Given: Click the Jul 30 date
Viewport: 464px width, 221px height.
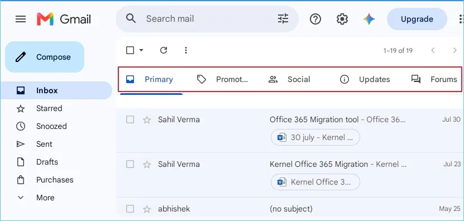Looking at the screenshot, I should pos(451,119).
